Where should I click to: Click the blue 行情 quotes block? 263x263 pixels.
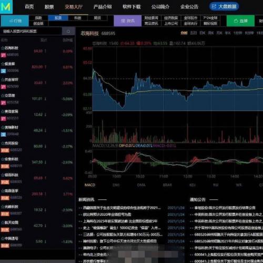click(15, 21)
